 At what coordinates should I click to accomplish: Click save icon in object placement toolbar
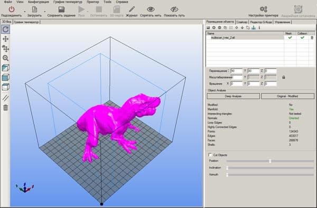pos(208,27)
